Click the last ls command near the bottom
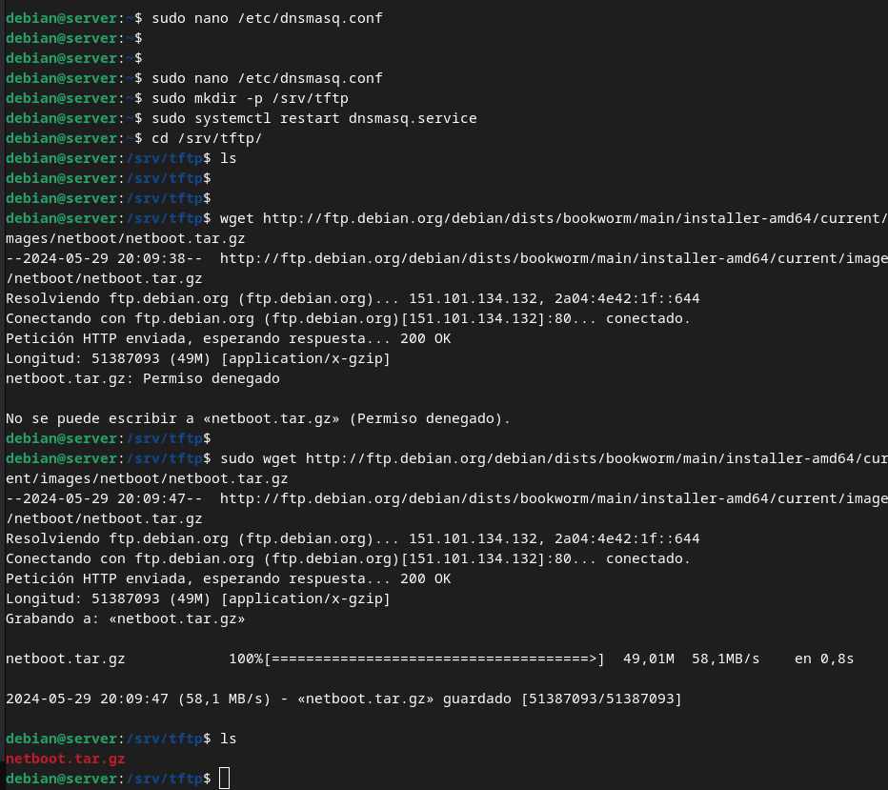The width and height of the screenshot is (888, 790). pyautogui.click(x=228, y=739)
